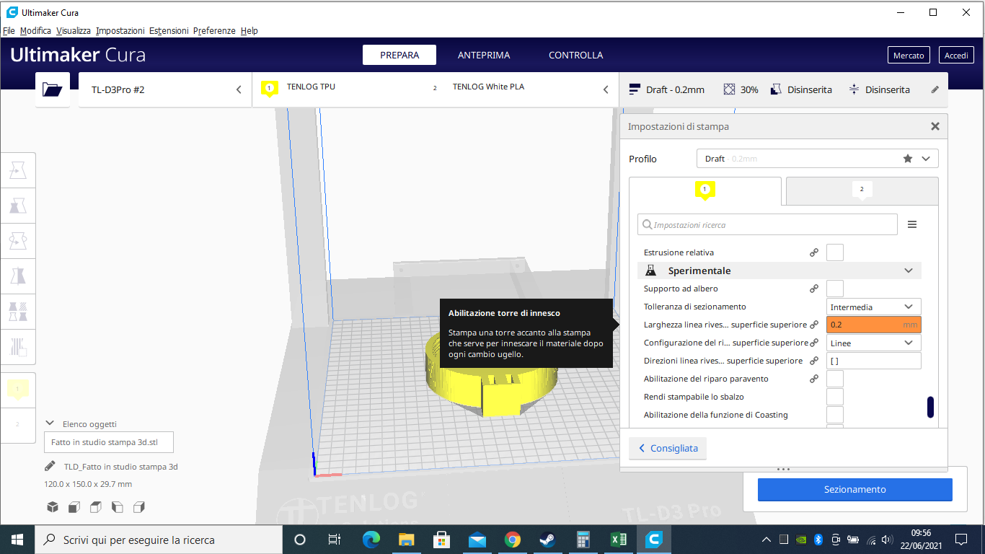Select the Scale tool in left toolbar
Viewport: 985px width, 554px height.
tap(18, 206)
